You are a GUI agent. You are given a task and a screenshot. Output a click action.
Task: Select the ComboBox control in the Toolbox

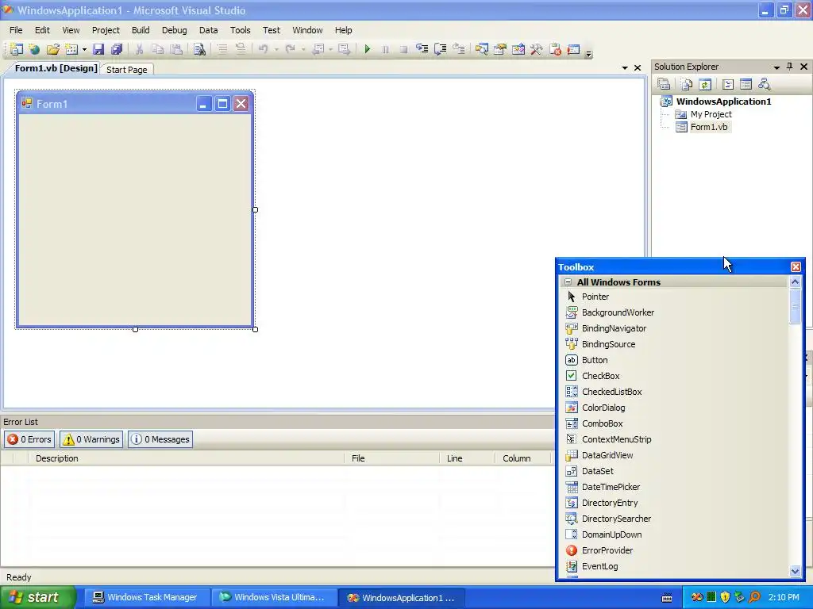[675, 423]
